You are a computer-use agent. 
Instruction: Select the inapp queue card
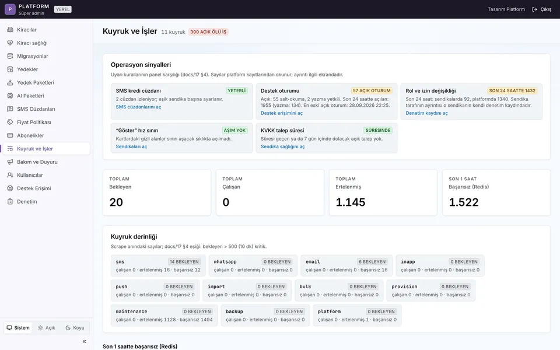pyautogui.click(x=440, y=266)
